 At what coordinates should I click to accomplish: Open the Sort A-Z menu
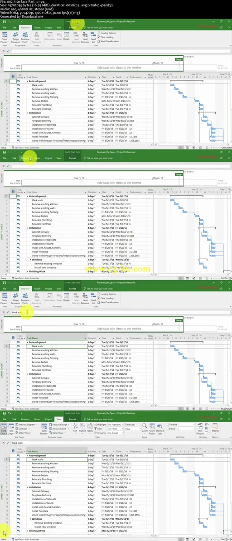75,428
